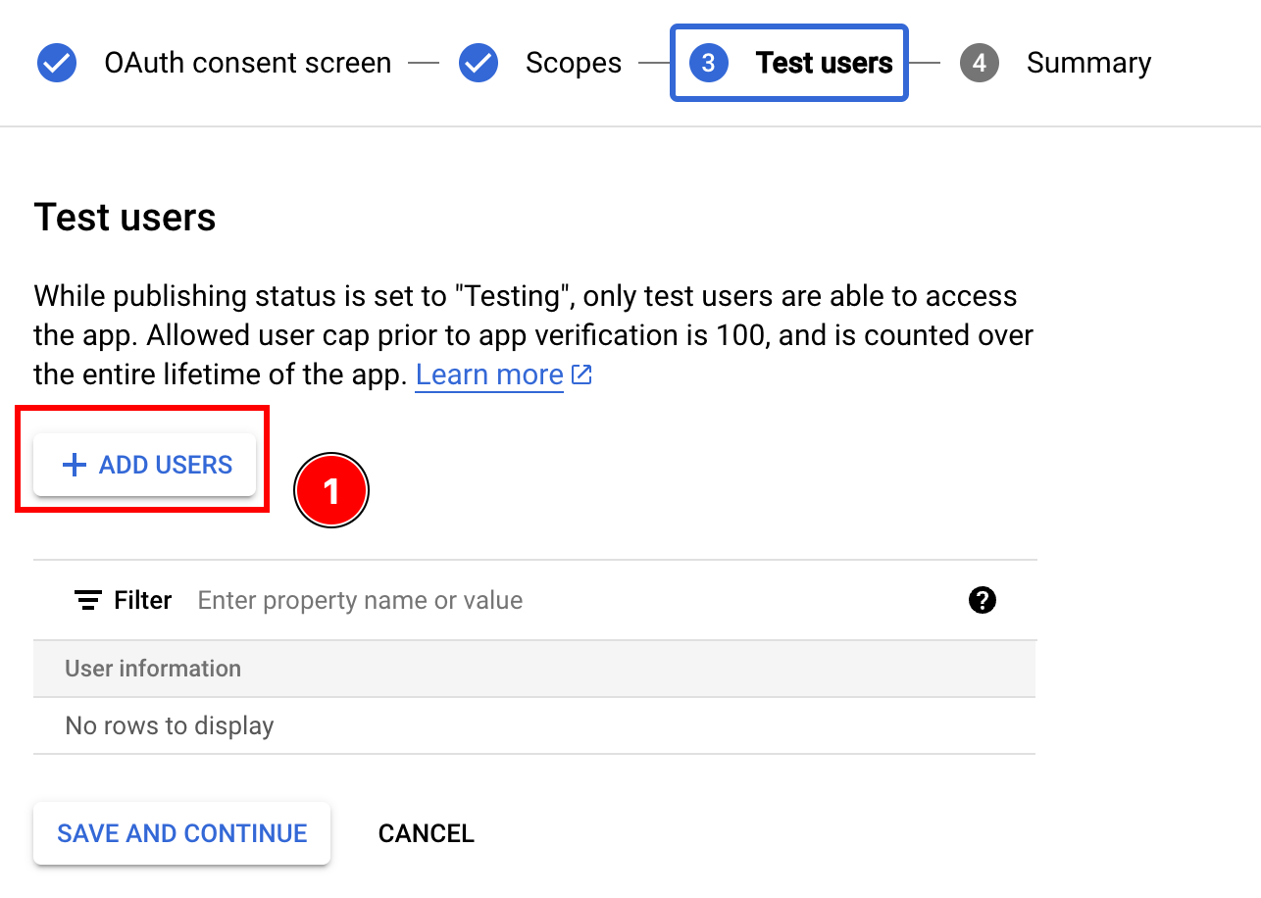Jump to the Summary step
This screenshot has width=1261, height=898.
[x=1088, y=64]
